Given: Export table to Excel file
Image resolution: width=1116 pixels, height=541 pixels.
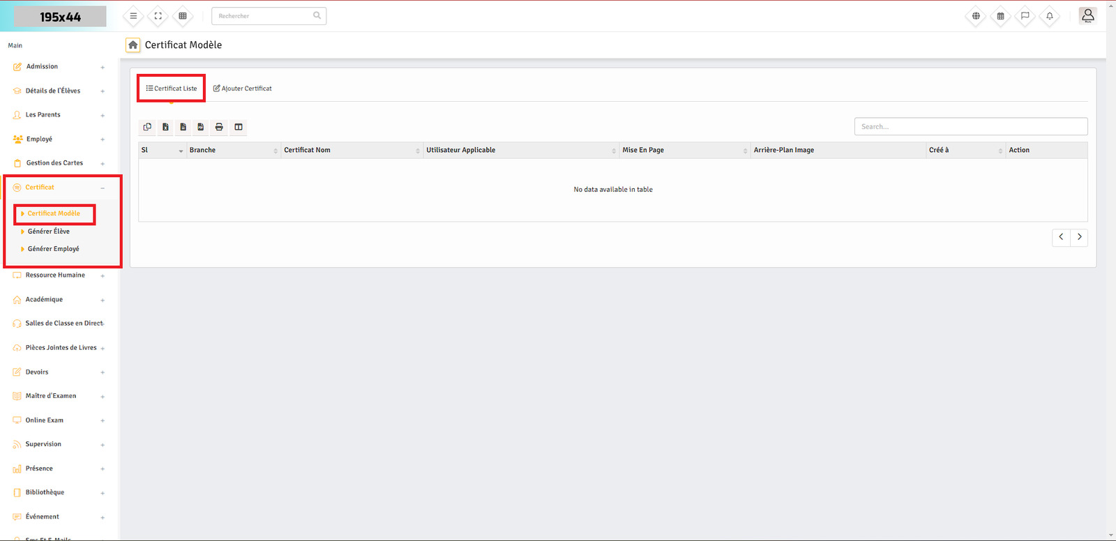Looking at the screenshot, I should tap(165, 127).
